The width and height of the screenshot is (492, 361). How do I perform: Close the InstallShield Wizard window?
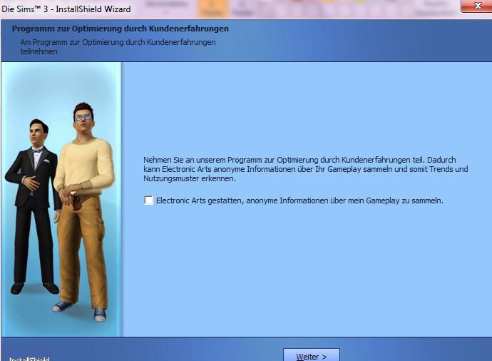(476, 6)
